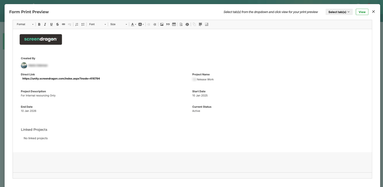This screenshot has width=383, height=187.
Task: Insert a bulleted list
Action: click(x=83, y=24)
